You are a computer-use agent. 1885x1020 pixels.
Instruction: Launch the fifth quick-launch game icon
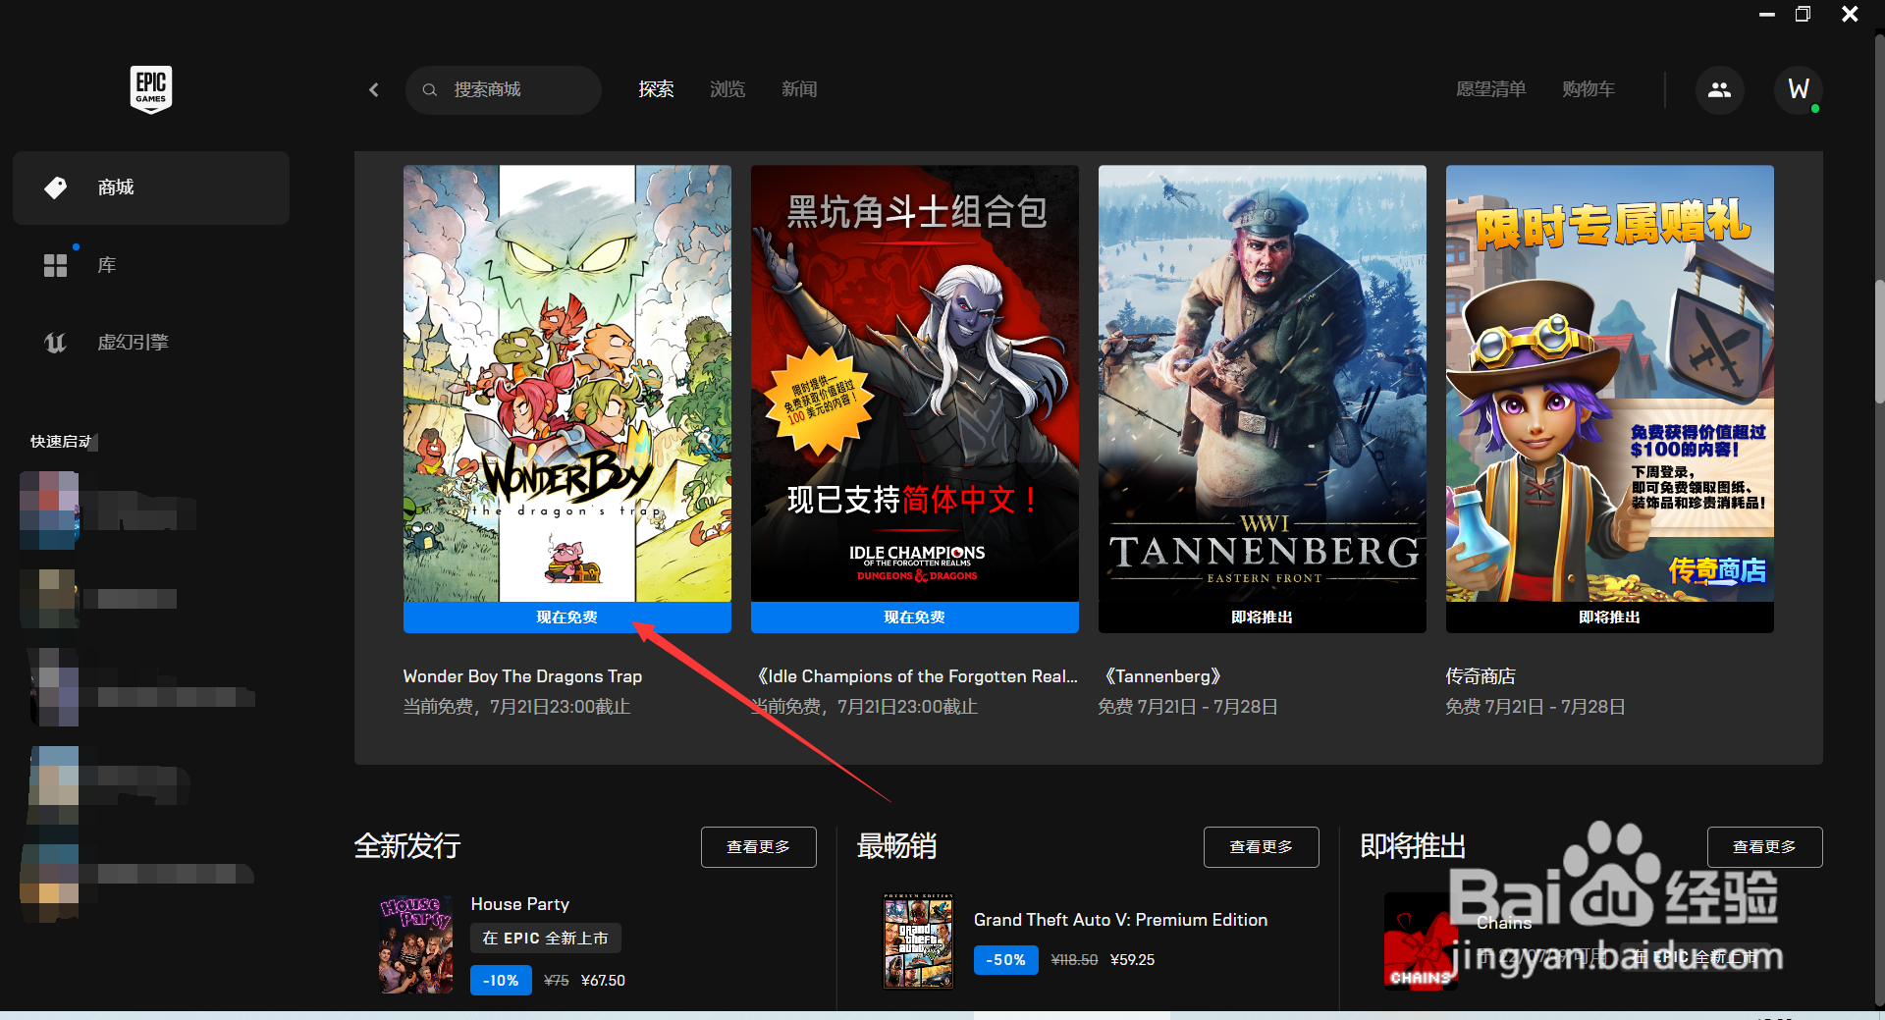click(x=49, y=884)
